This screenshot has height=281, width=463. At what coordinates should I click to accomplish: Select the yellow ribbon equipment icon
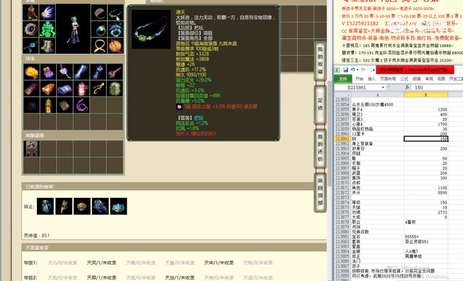(99, 46)
